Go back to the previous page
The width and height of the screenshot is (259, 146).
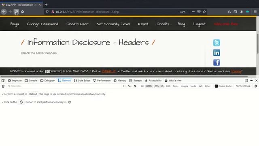[4, 12]
